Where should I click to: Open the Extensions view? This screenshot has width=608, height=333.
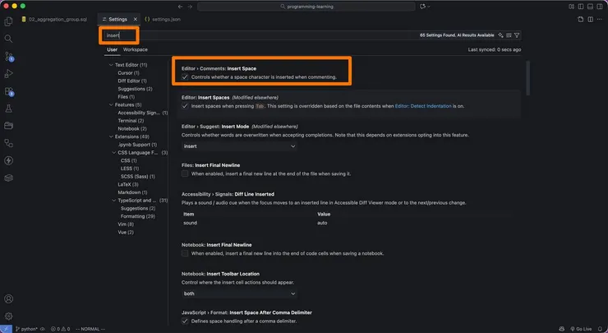(x=8, y=91)
